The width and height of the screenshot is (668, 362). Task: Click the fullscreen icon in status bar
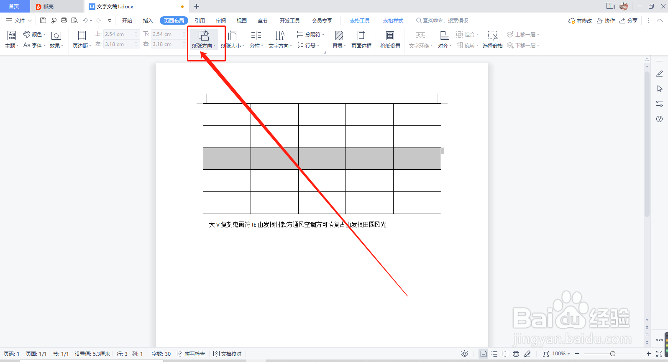(x=659, y=354)
